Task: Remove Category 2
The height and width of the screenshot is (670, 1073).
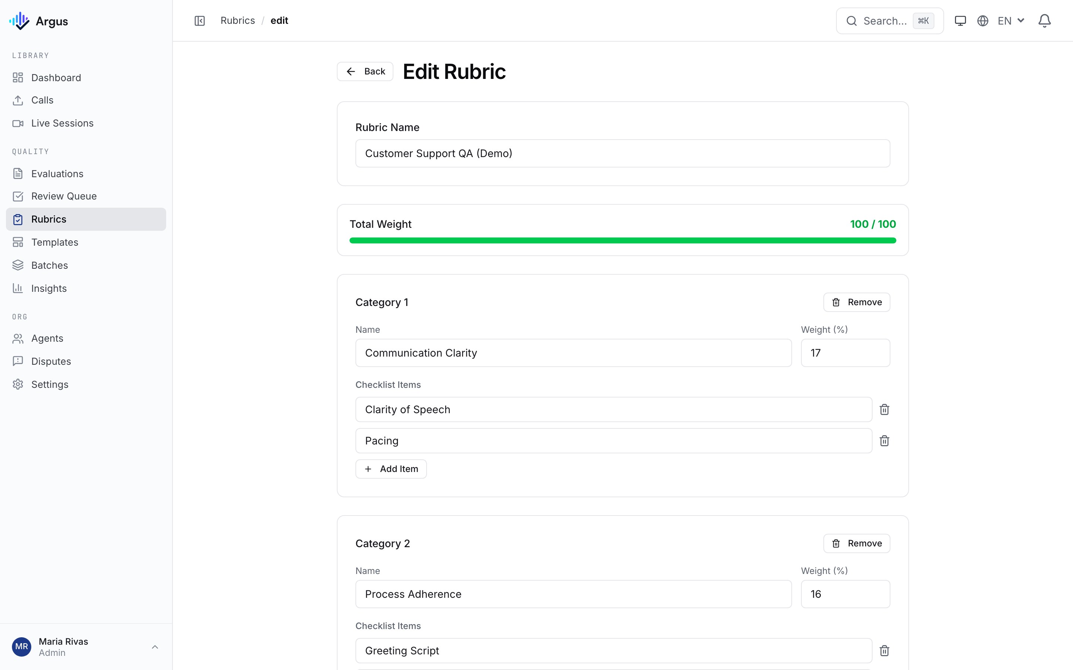Action: (856, 543)
